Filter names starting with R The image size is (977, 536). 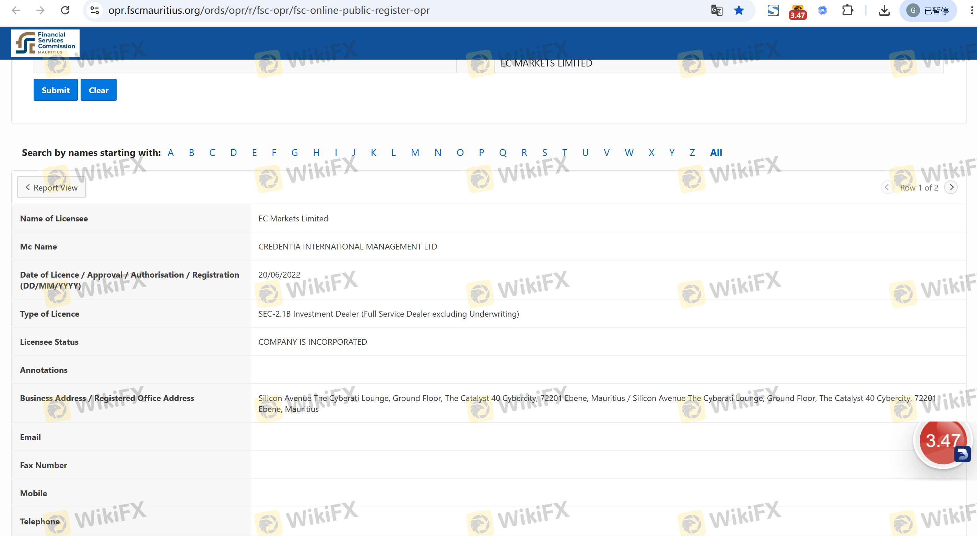point(524,152)
